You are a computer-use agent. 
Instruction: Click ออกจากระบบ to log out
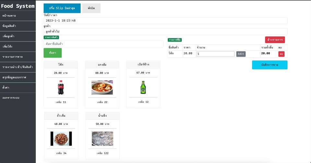point(11,98)
